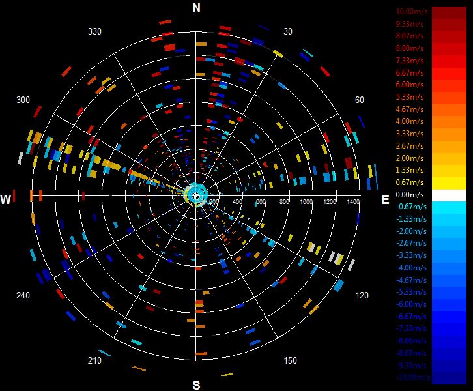
Task: Click the -4.67m/s legend label
Action: tap(411, 280)
